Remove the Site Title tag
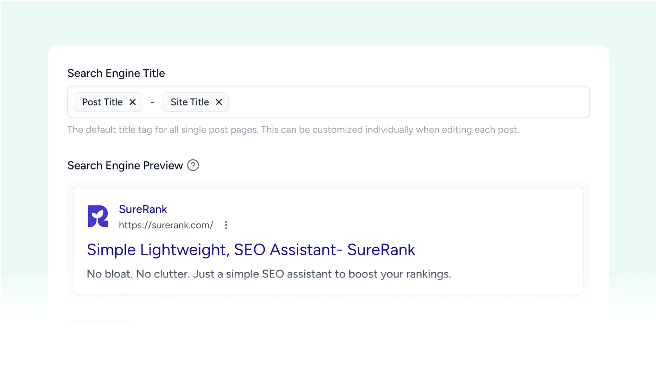This screenshot has height=371, width=656. coord(219,102)
